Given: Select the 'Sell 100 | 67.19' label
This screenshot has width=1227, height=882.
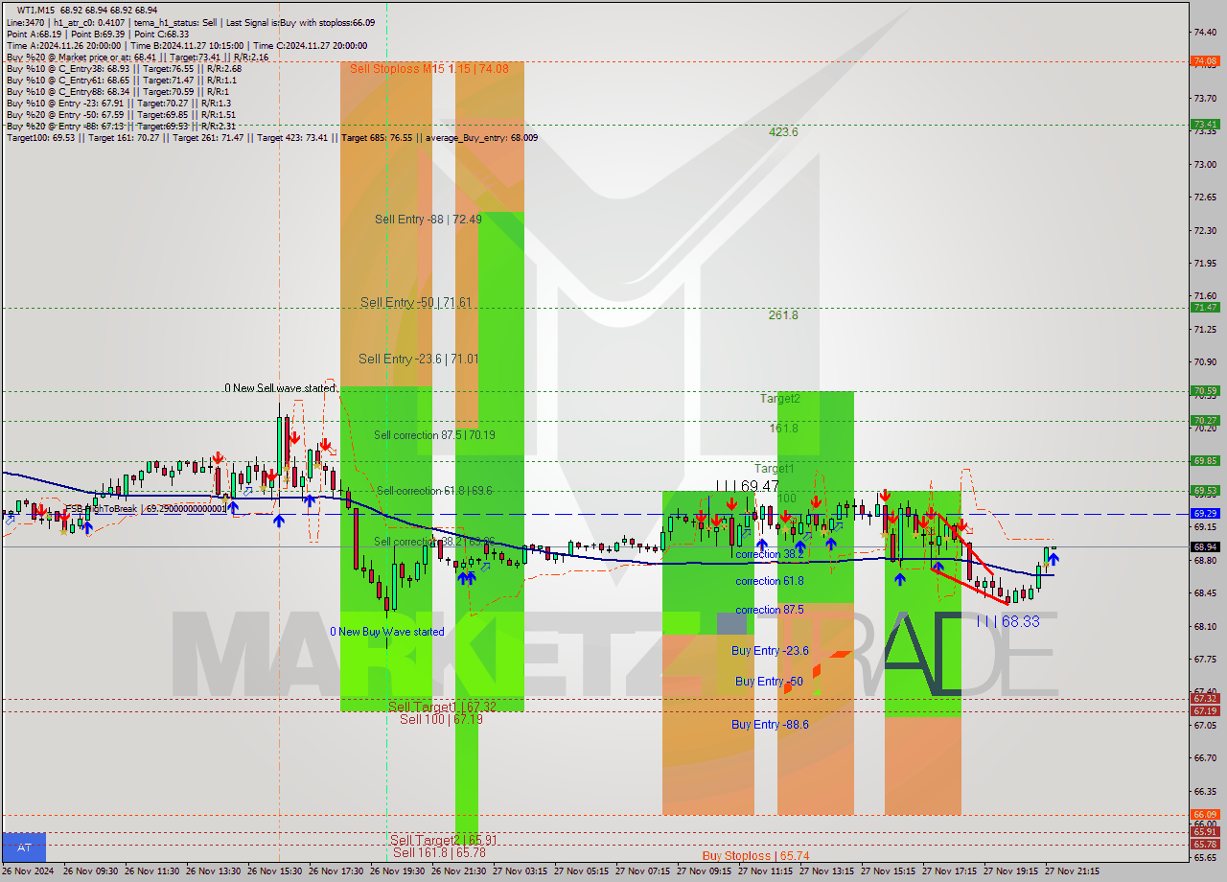Looking at the screenshot, I should pos(441,719).
